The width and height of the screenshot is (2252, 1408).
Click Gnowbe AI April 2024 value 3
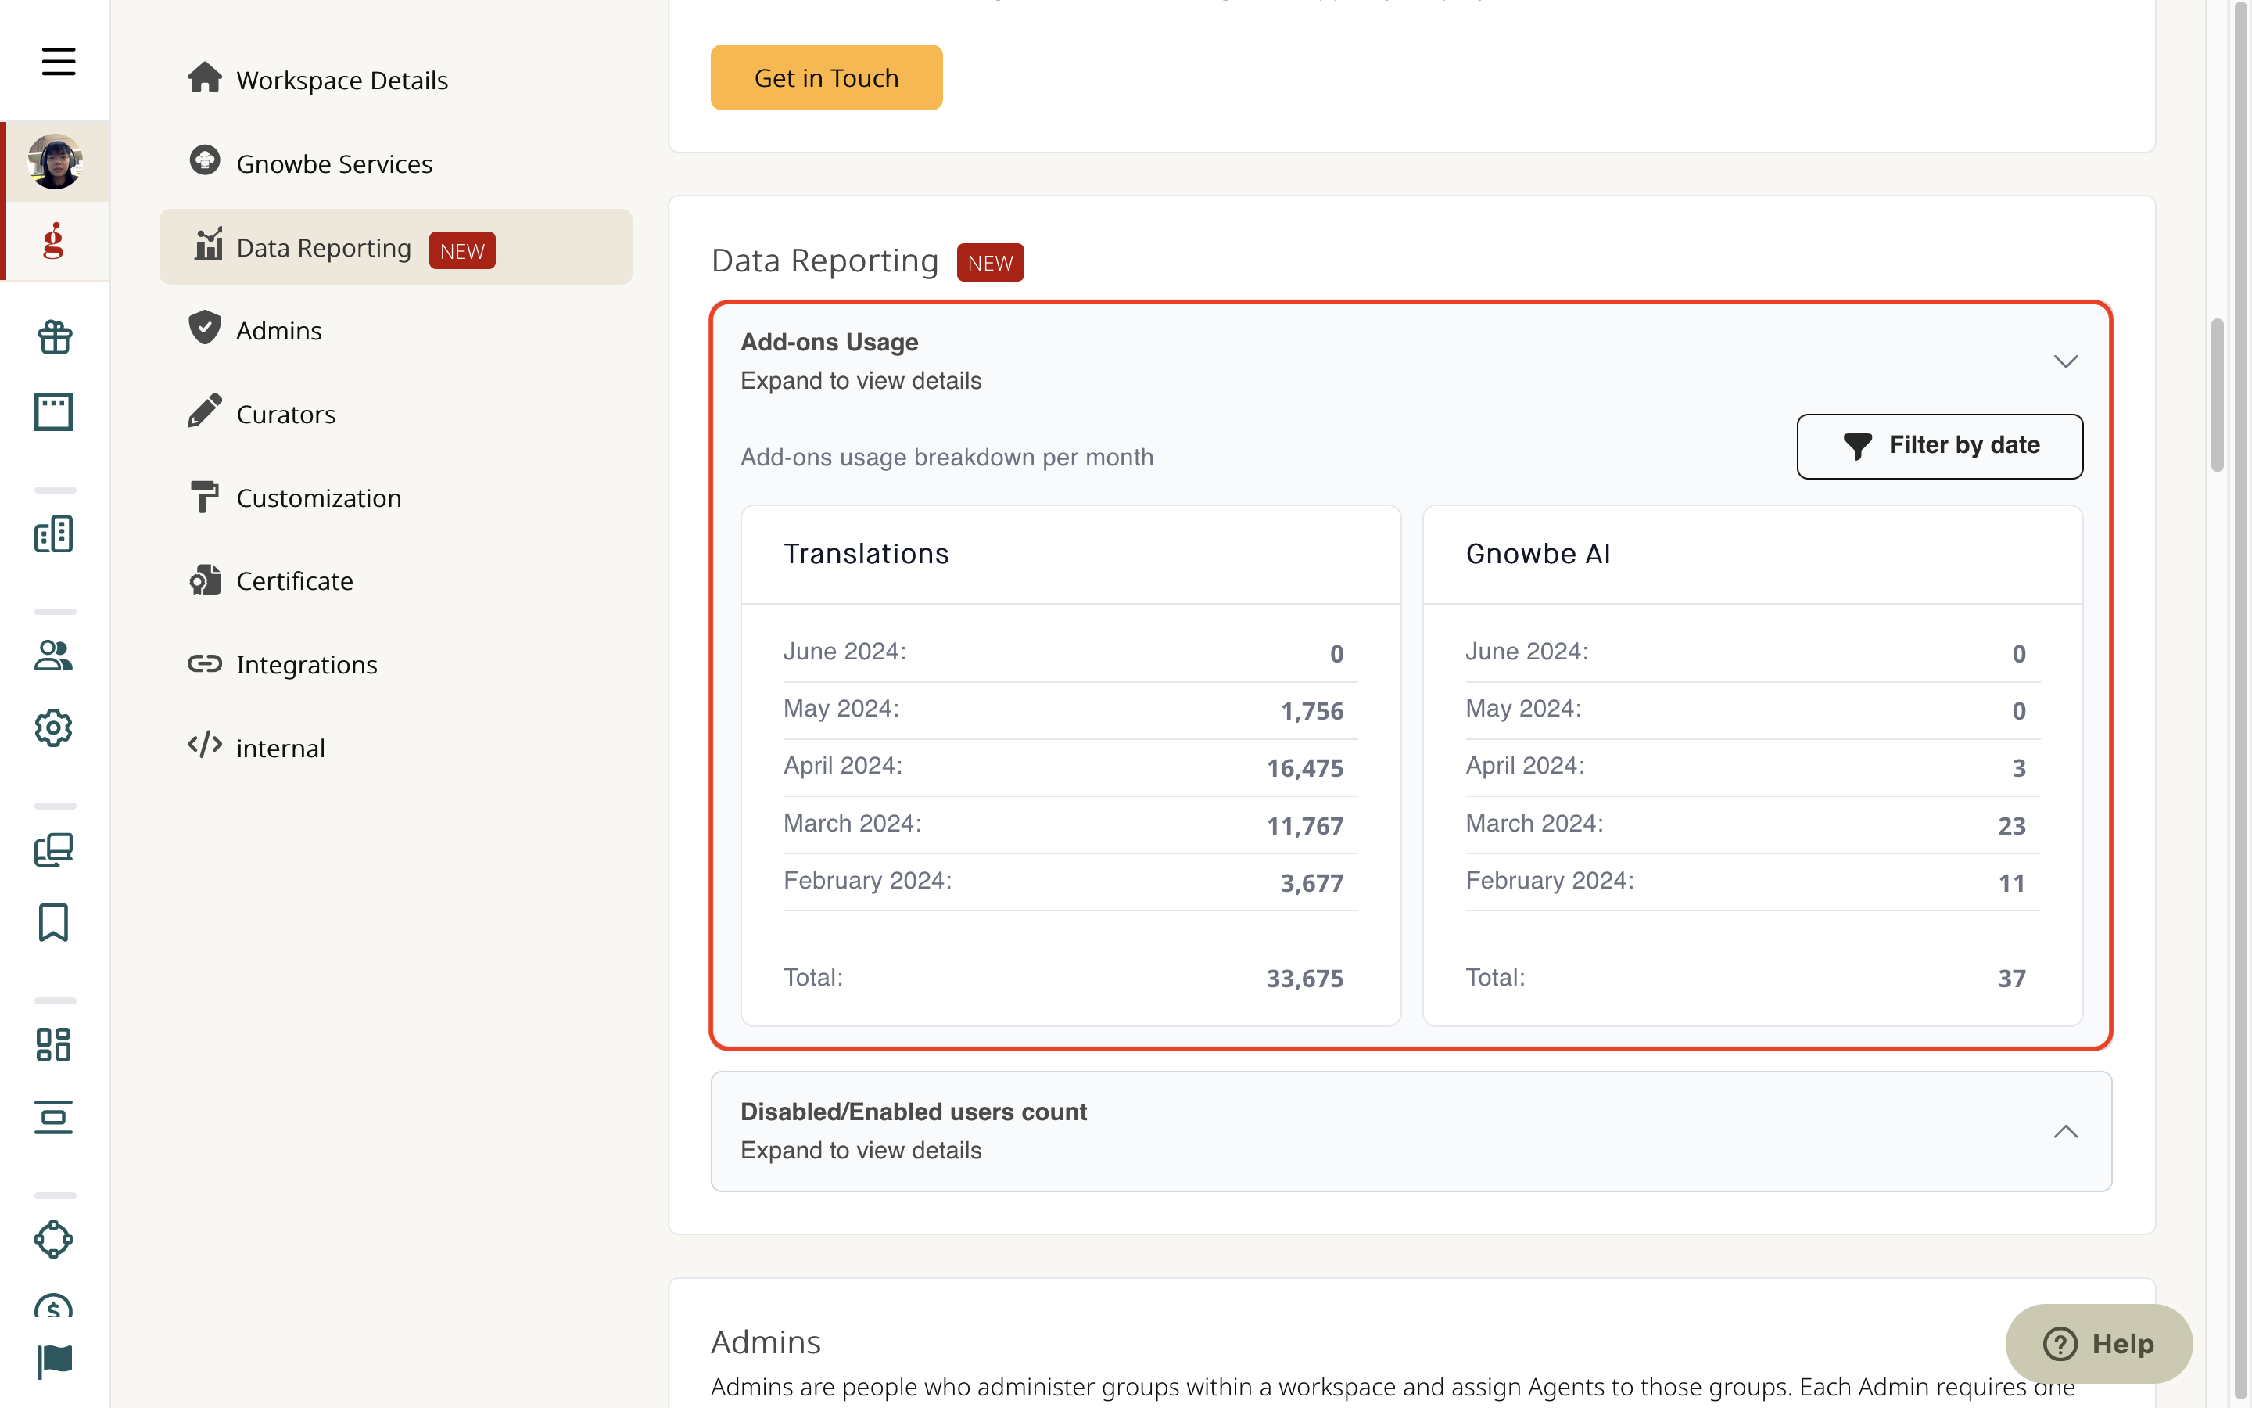click(x=2018, y=767)
